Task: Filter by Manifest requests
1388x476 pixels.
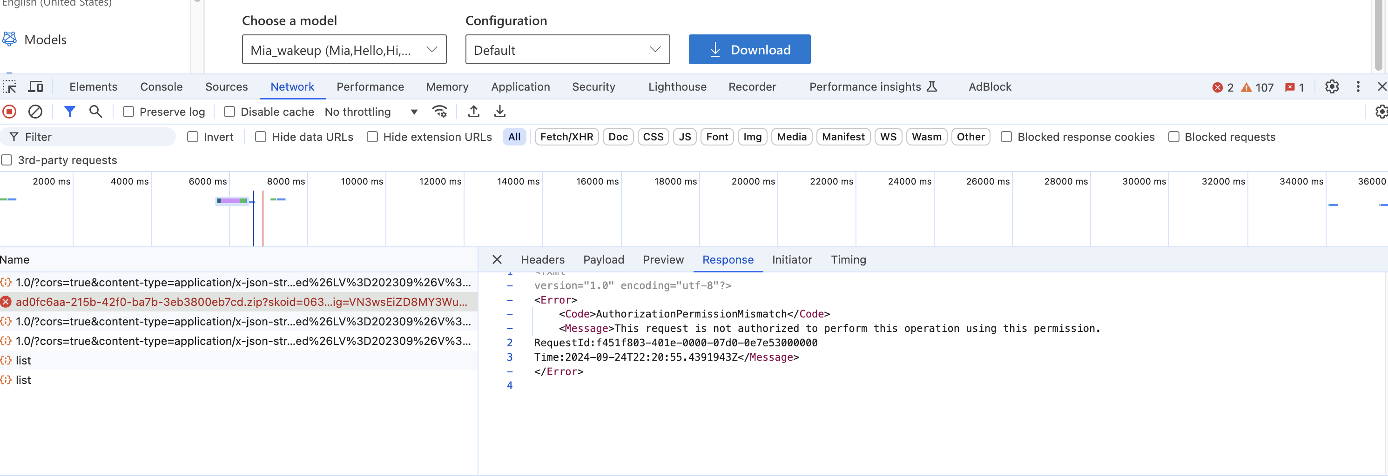Action: pyautogui.click(x=843, y=137)
